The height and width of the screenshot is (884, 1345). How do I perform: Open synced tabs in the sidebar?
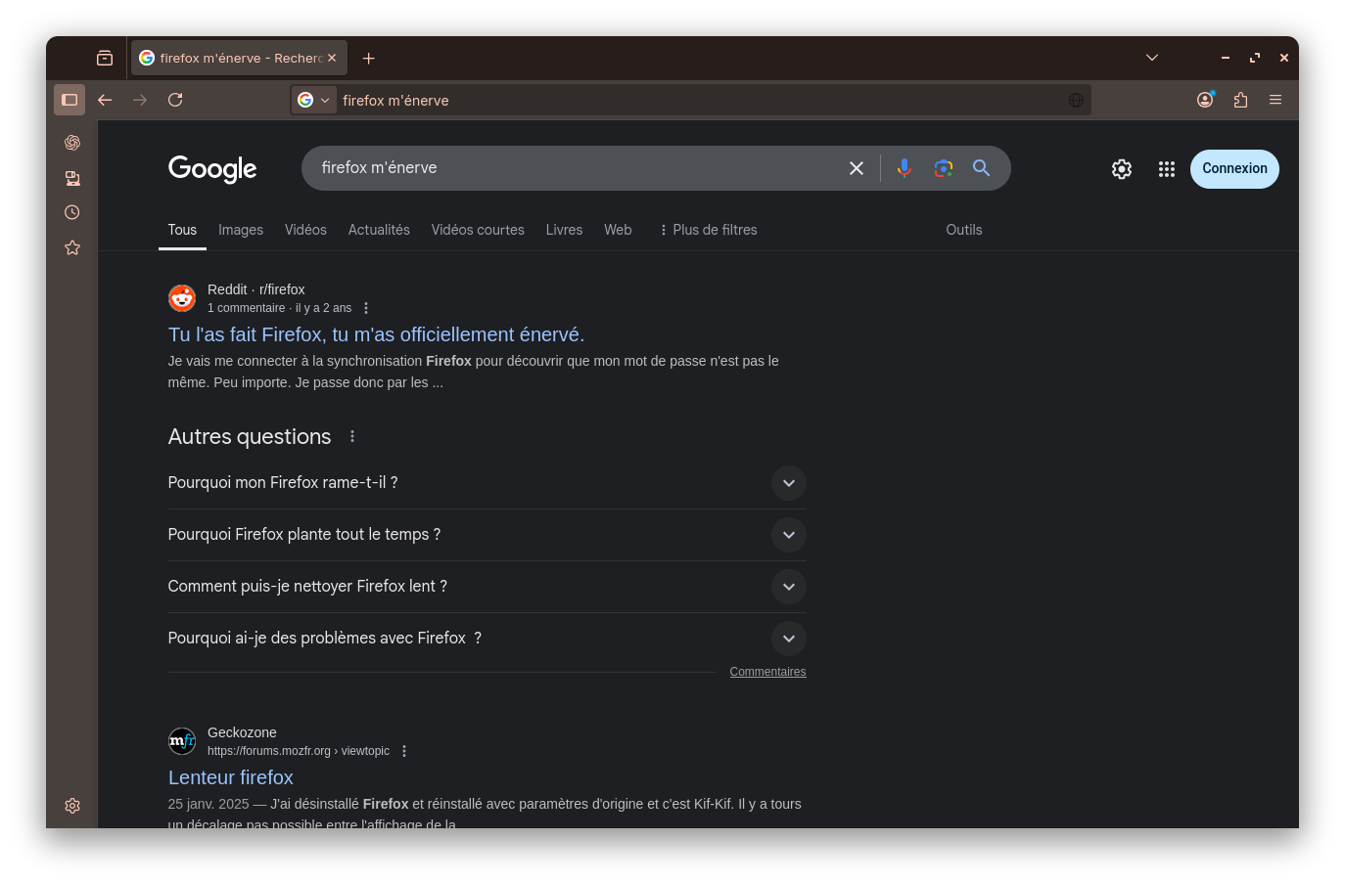(x=72, y=178)
